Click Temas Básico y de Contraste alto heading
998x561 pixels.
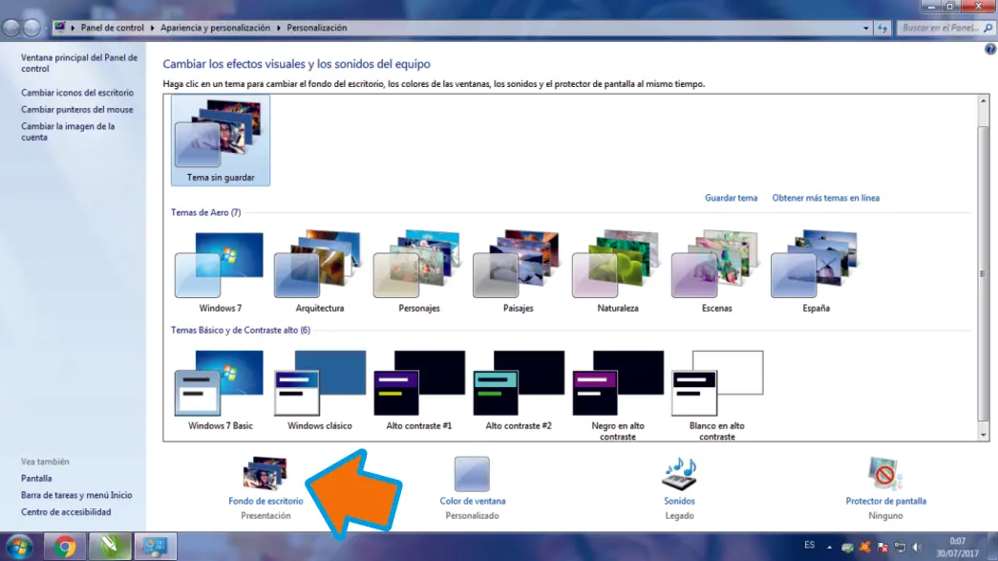tap(241, 331)
